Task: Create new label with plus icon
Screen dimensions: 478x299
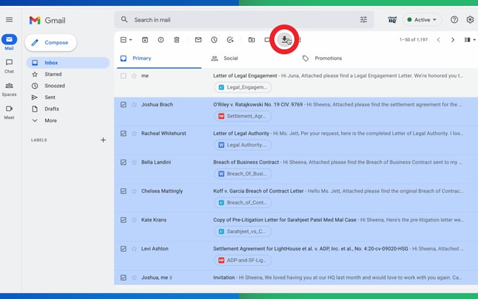Action: (103, 140)
